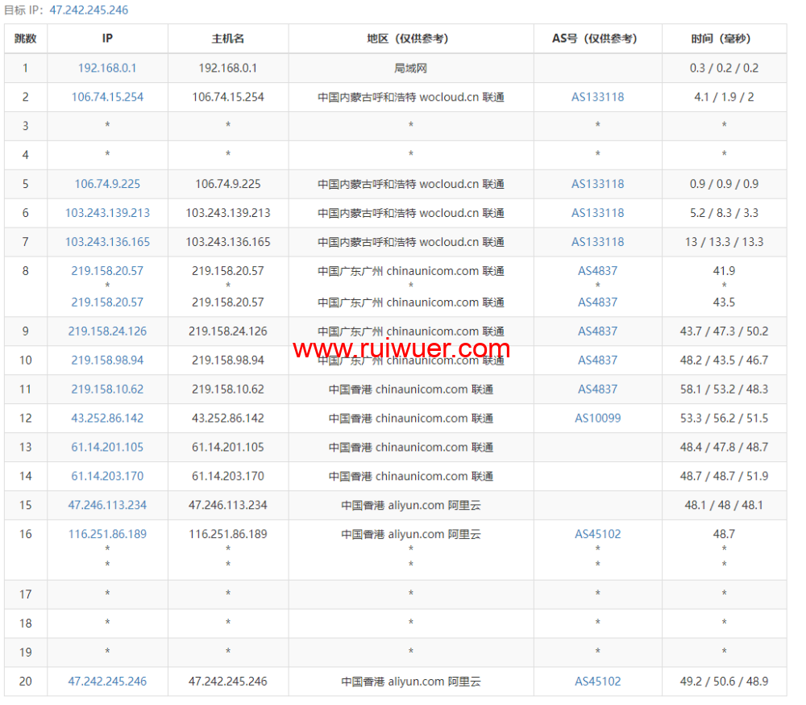Open the blue IP link 192.168.0.1 in hop 1

tap(107, 68)
